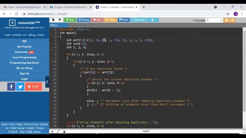
Task: Share the code
Action: (x=110, y=20)
